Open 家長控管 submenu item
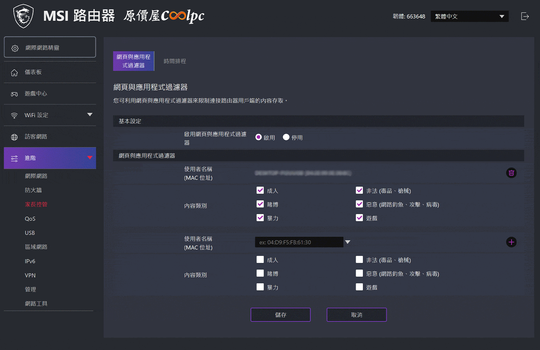This screenshot has width=540, height=350. click(36, 204)
